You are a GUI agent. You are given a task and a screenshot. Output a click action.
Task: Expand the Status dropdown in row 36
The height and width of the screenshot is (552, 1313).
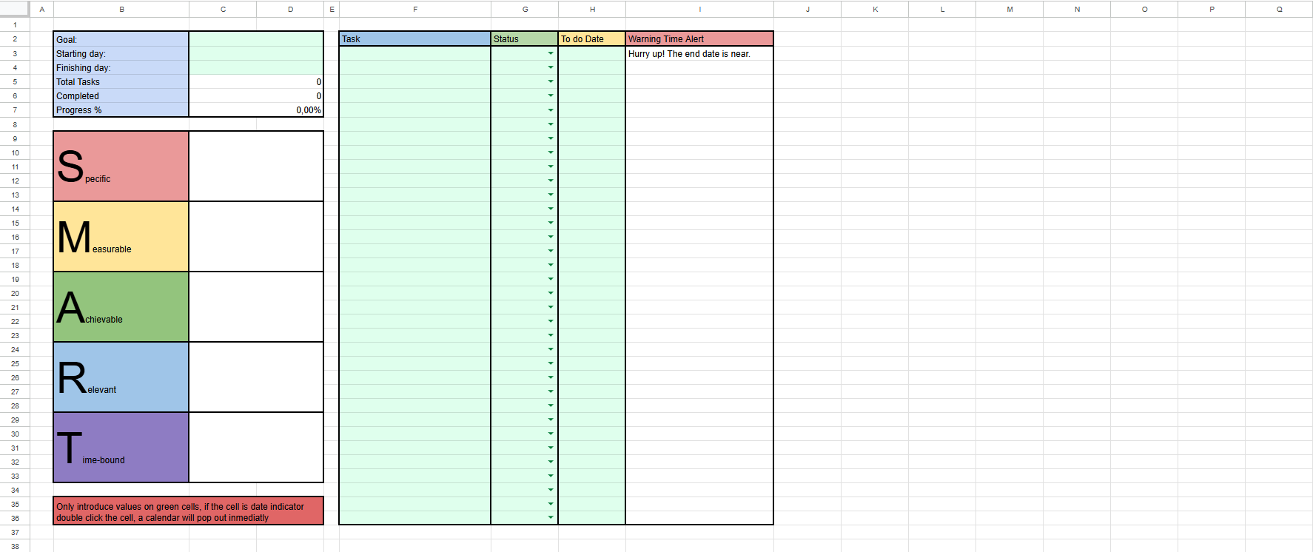coord(550,518)
